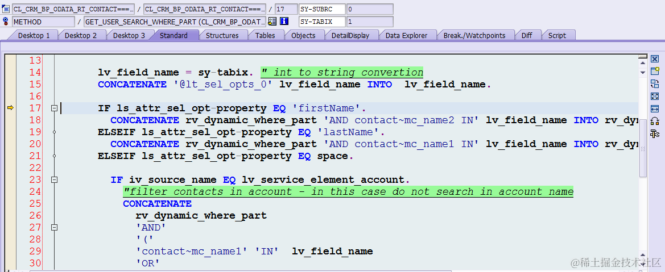
Task: Click the SY-TABIX value field showing 1
Action: click(x=370, y=22)
